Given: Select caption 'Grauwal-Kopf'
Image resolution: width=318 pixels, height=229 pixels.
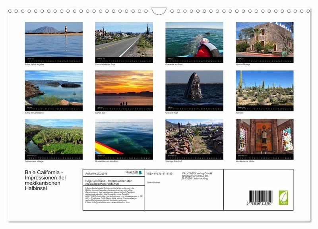Looking at the screenshot, I should pyautogui.click(x=172, y=113).
